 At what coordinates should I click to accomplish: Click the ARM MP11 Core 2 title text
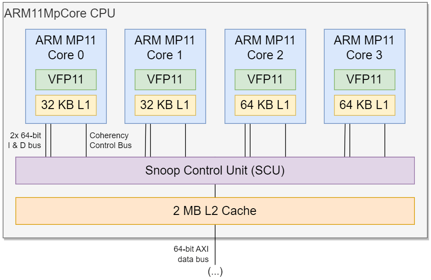pyautogui.click(x=265, y=48)
